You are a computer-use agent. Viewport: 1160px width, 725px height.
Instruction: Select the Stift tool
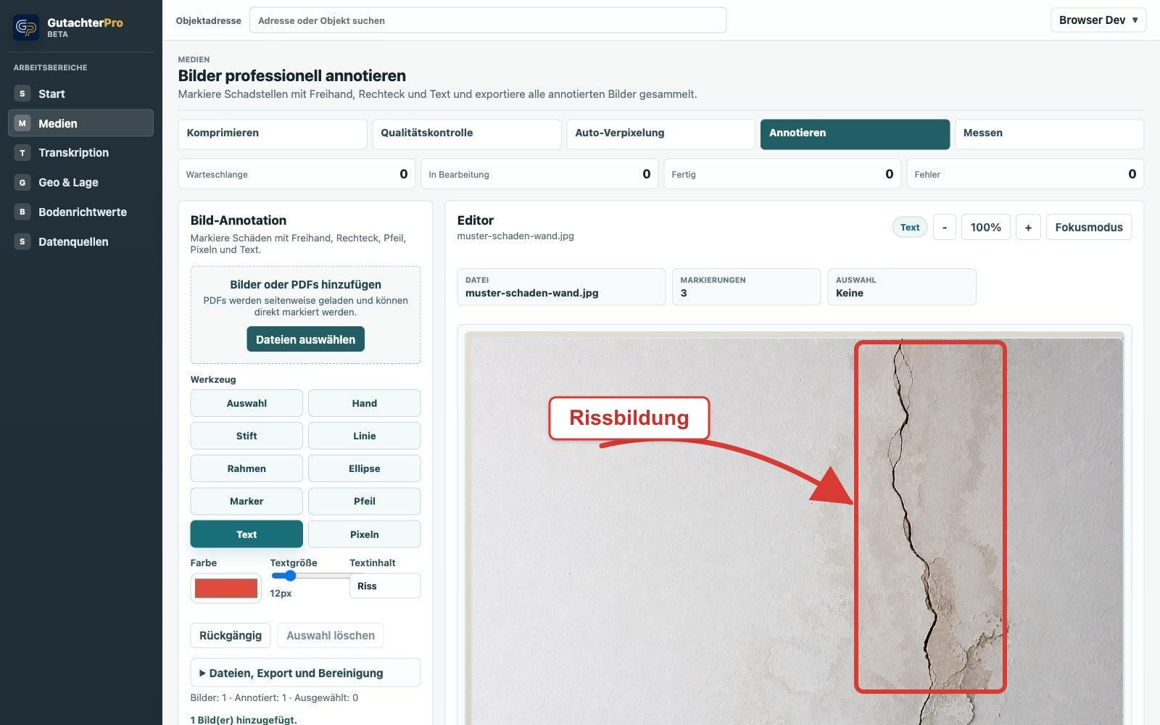pyautogui.click(x=246, y=436)
